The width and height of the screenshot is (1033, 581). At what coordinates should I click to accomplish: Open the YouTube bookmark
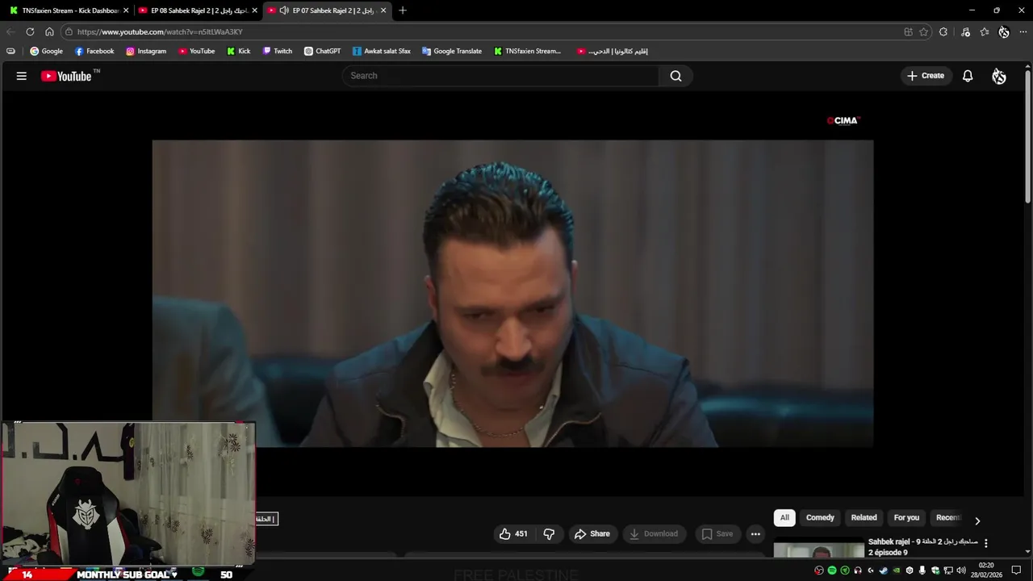click(x=197, y=51)
